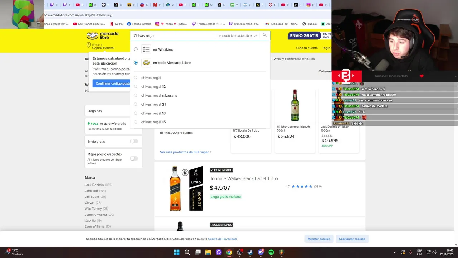The width and height of the screenshot is (458, 258).
Task: Filter by brand Wild Turkey
Action: tap(93, 209)
